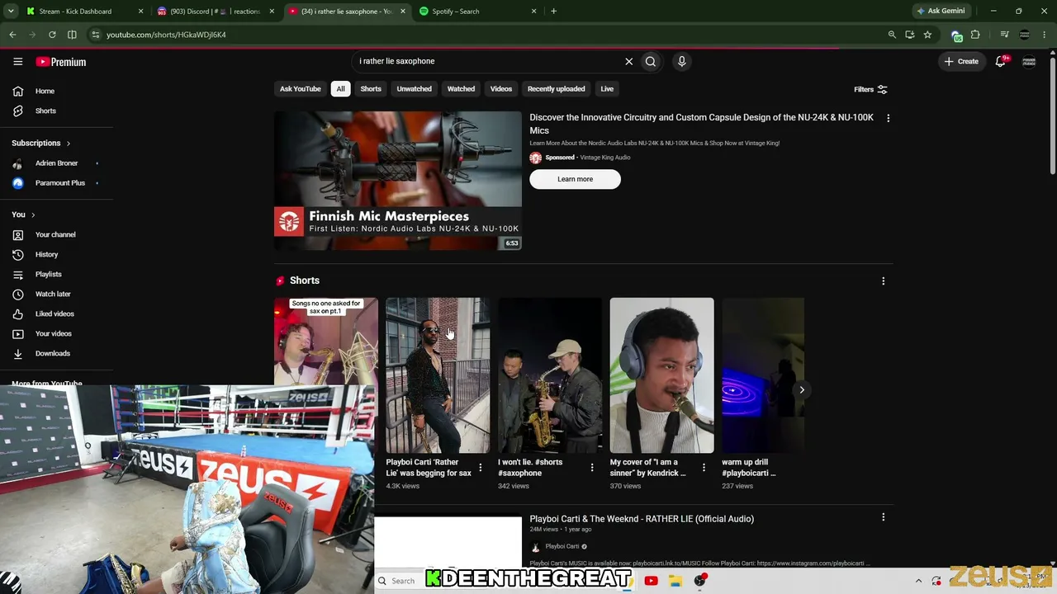Focus the YouTube search field
Screen dimensions: 1057x594
point(487,61)
